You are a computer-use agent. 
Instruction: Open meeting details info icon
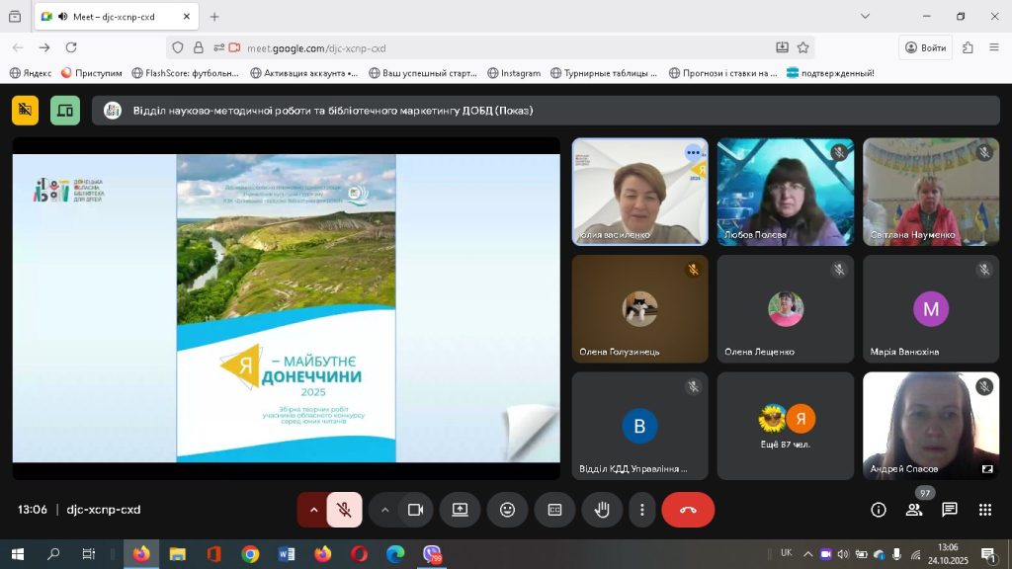[x=878, y=510]
